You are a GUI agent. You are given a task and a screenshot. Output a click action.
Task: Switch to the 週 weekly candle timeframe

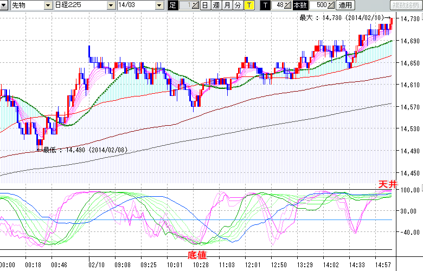pos(216,5)
